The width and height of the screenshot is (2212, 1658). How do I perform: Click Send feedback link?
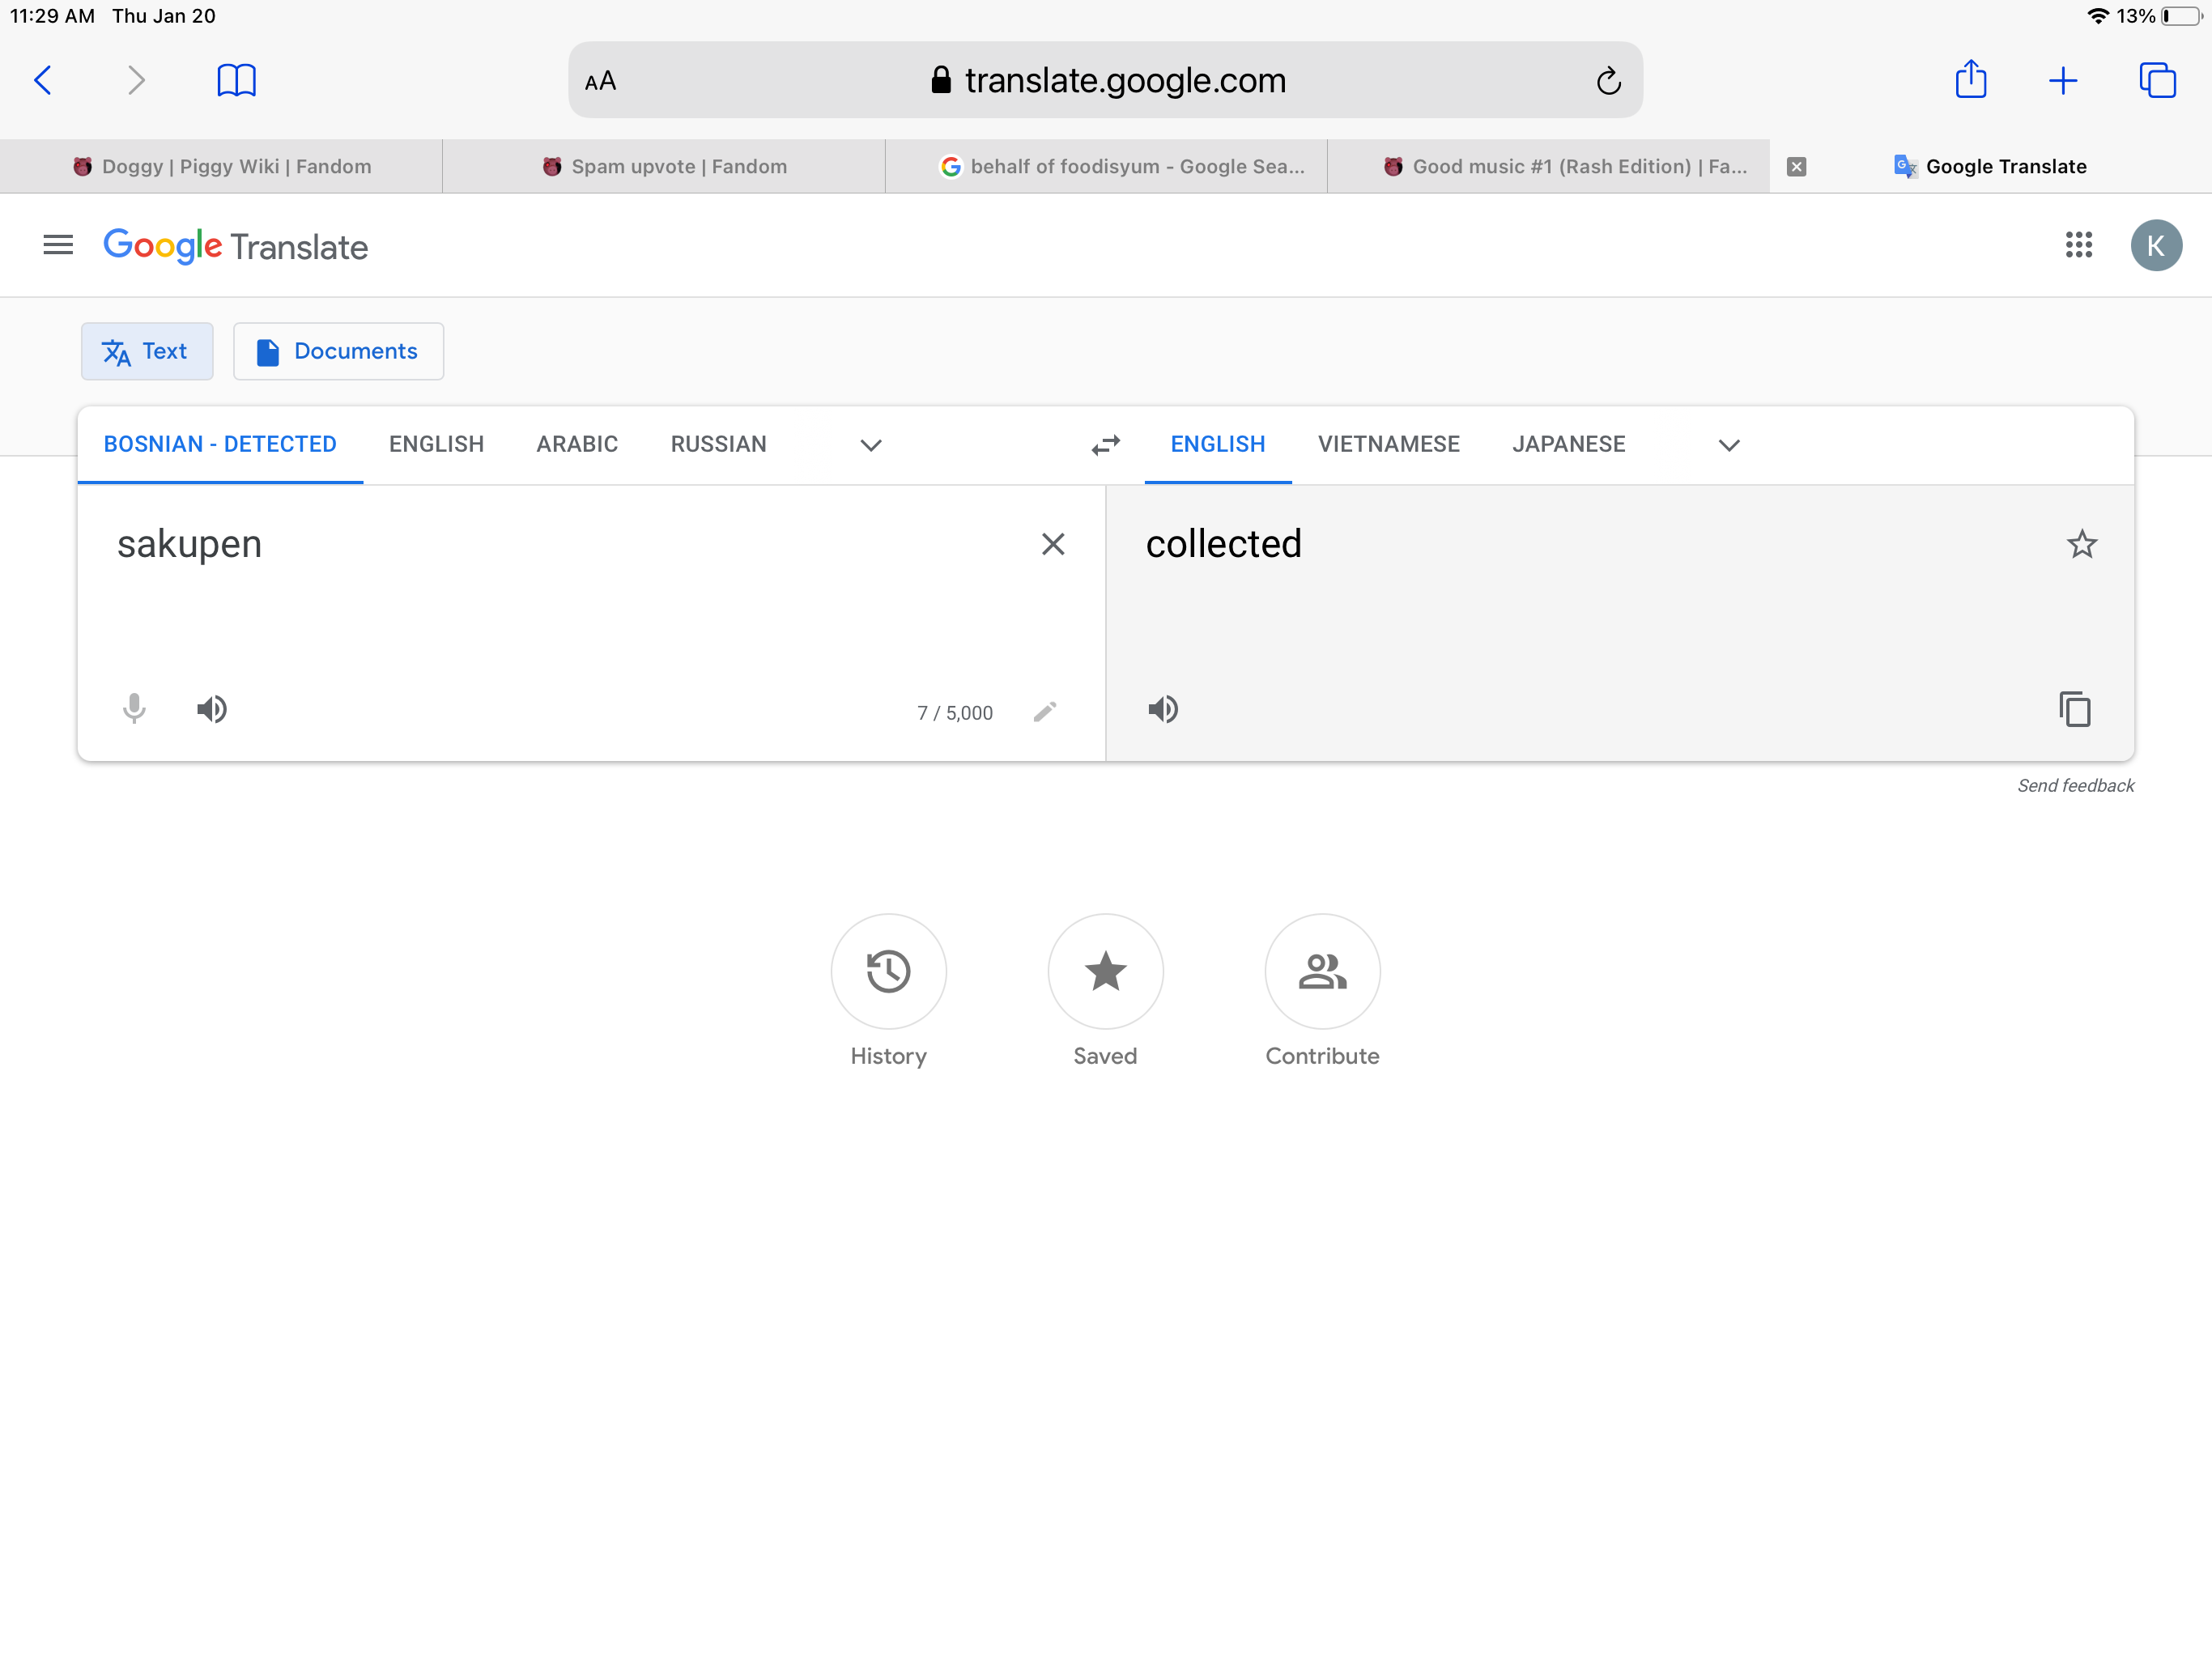point(2074,785)
